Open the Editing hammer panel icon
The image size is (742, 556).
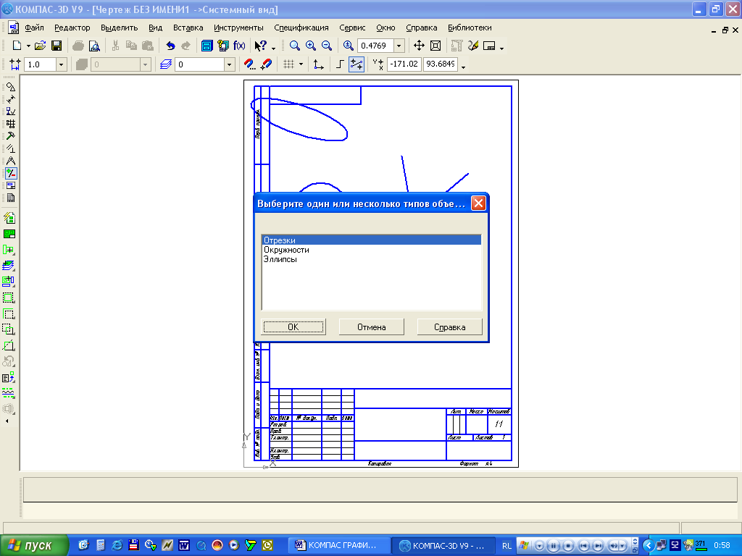click(x=10, y=136)
